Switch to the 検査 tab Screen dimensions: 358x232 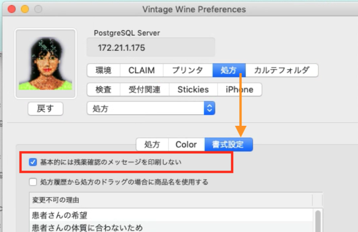tap(103, 89)
